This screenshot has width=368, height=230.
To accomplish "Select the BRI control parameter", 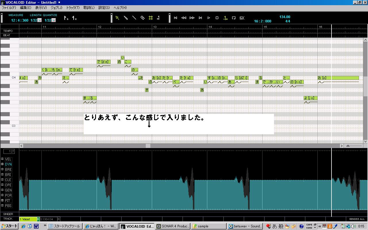I will [8, 175].
